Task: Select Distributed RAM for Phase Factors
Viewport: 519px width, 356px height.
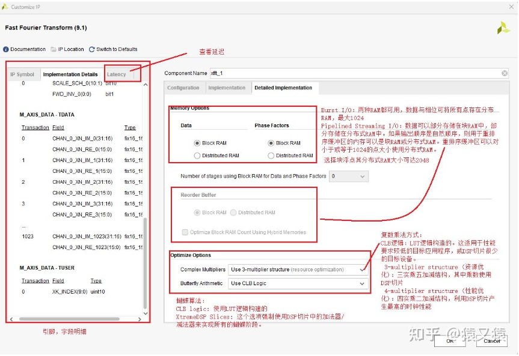Action: pyautogui.click(x=271, y=155)
